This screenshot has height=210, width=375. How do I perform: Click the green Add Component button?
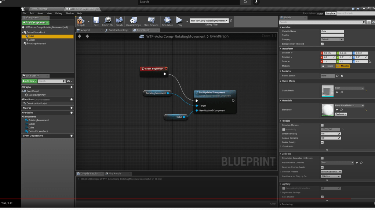(x=35, y=23)
